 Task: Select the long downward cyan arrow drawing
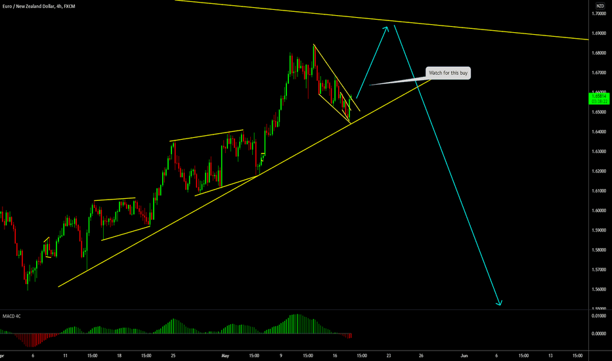click(448, 165)
